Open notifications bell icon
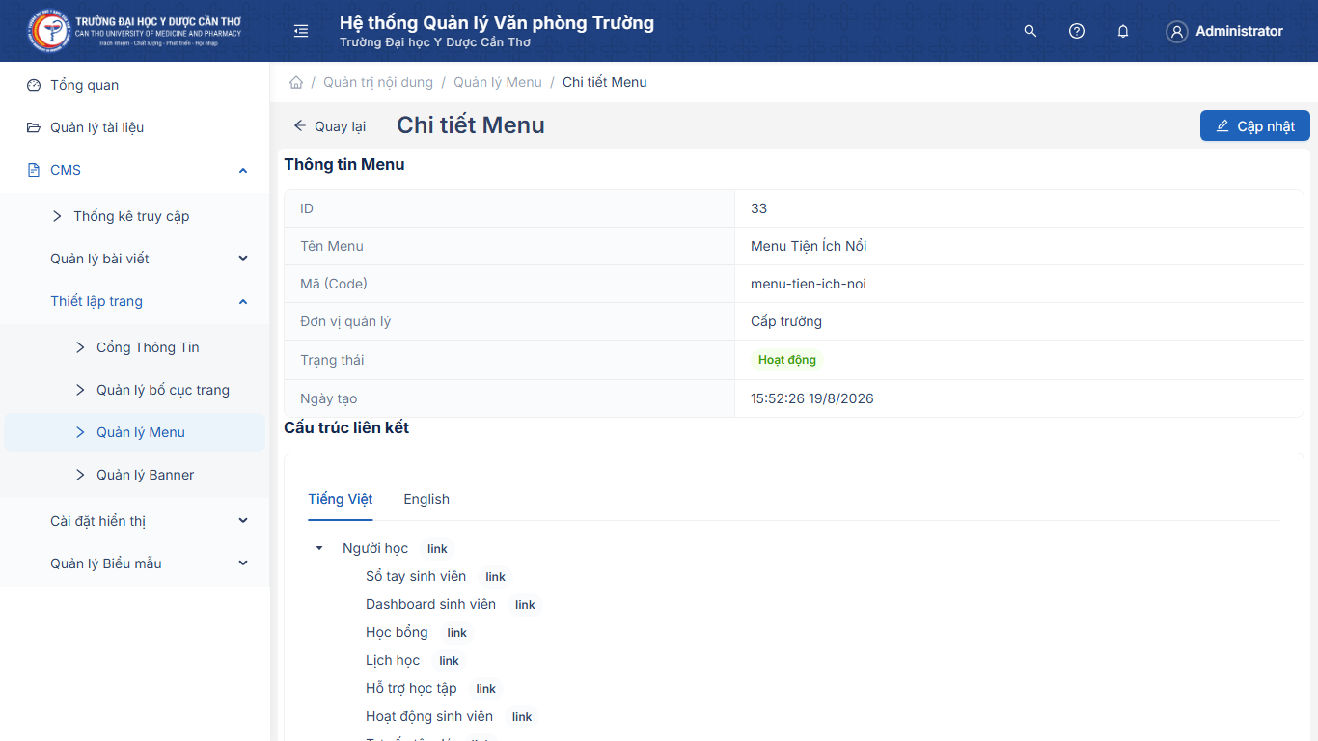The width and height of the screenshot is (1318, 741). 1123,31
